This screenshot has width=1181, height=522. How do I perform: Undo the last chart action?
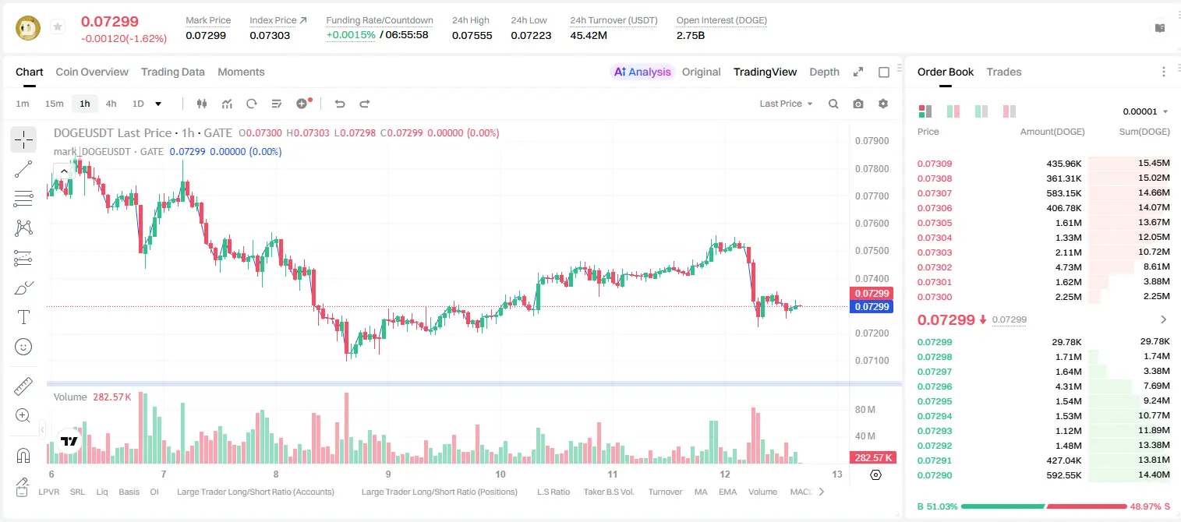tap(339, 104)
